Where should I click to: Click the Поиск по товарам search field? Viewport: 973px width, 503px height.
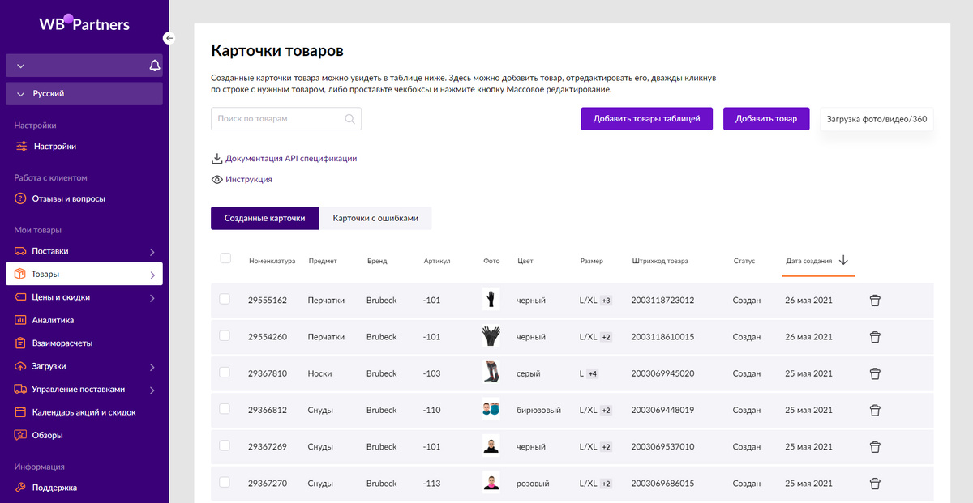point(286,119)
